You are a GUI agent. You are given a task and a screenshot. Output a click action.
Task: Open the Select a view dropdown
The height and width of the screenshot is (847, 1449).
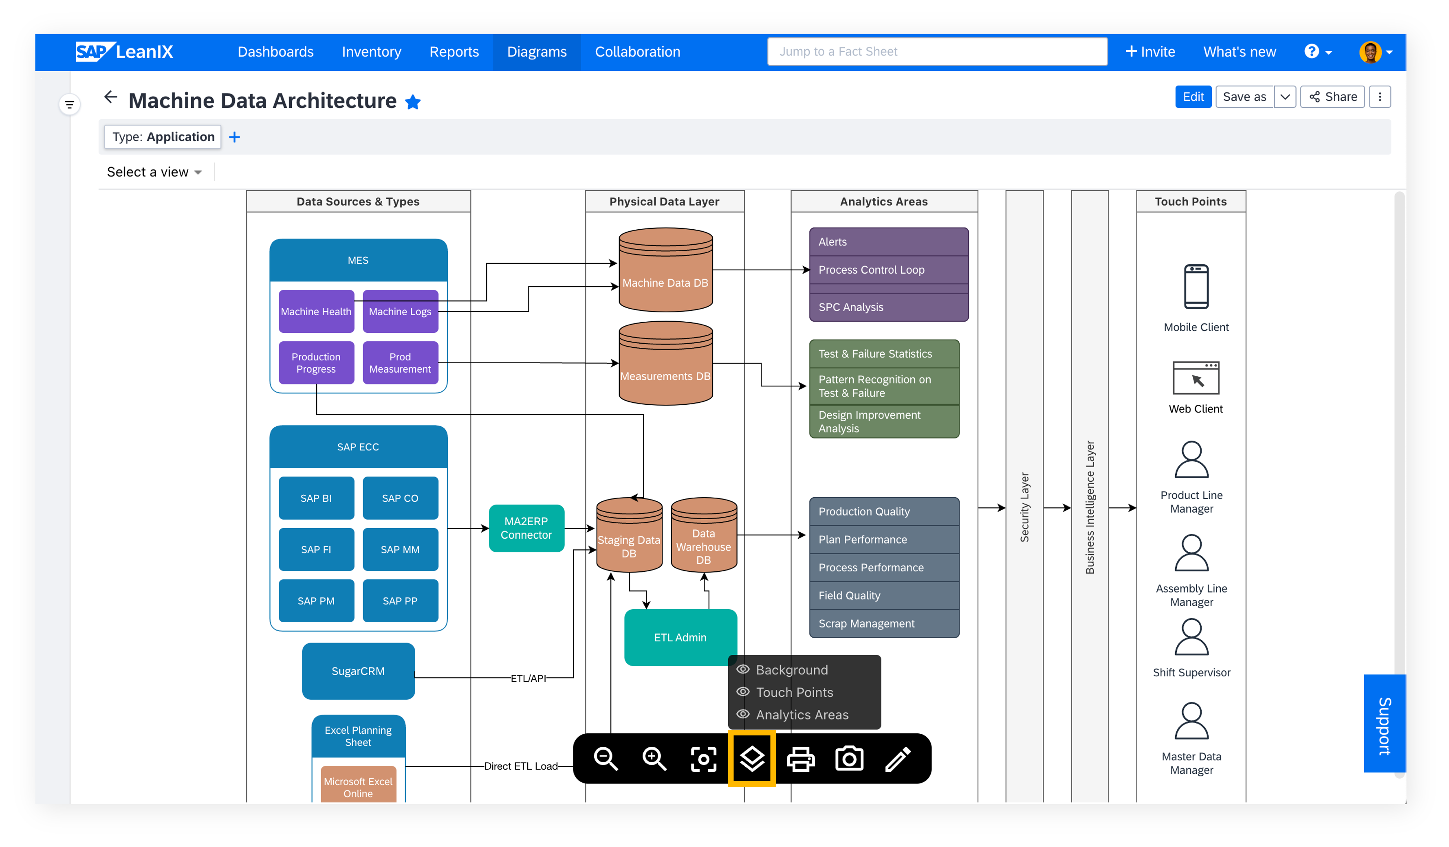point(154,172)
